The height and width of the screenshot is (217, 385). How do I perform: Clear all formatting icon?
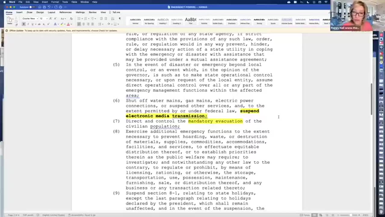point(71,19)
